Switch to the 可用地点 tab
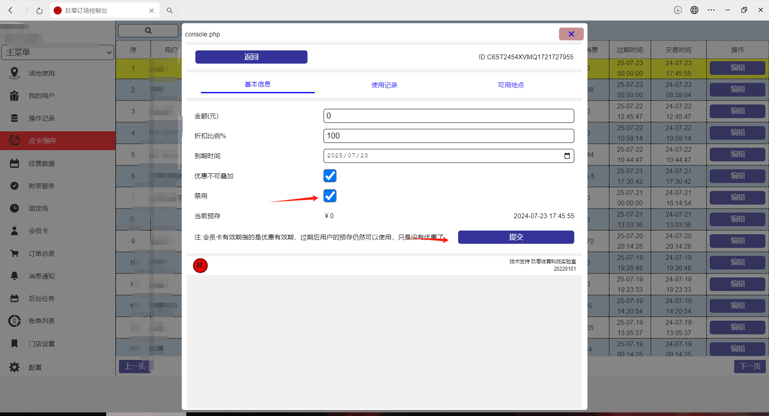Viewport: 769px width, 416px height. 511,85
